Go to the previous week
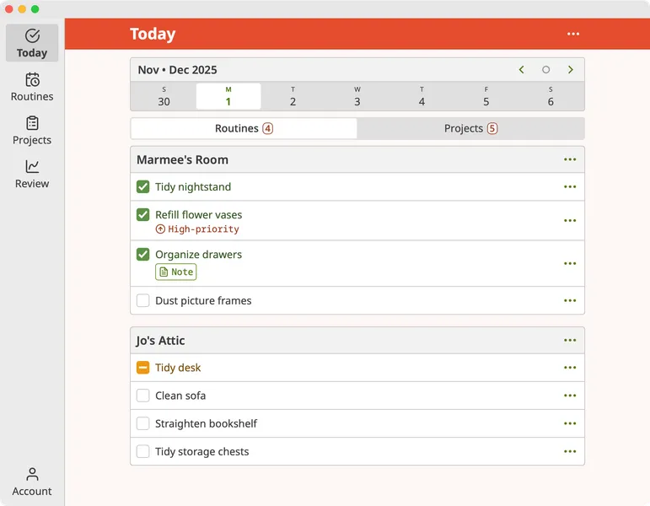This screenshot has height=506, width=650. [522, 70]
